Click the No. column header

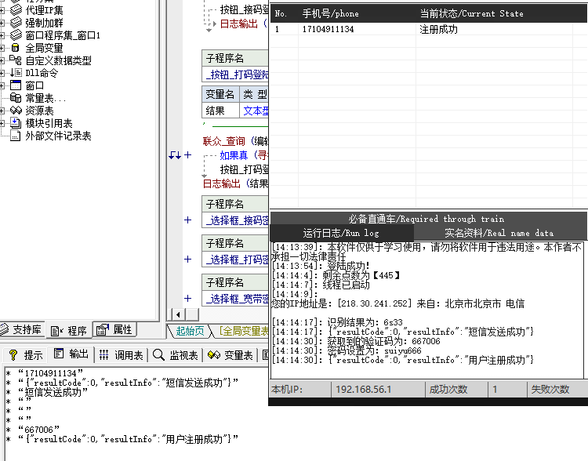coord(285,14)
